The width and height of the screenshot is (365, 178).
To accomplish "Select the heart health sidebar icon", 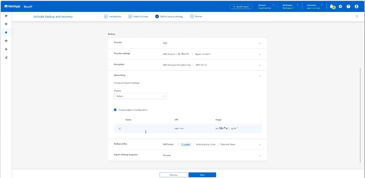I will click(x=6, y=24).
